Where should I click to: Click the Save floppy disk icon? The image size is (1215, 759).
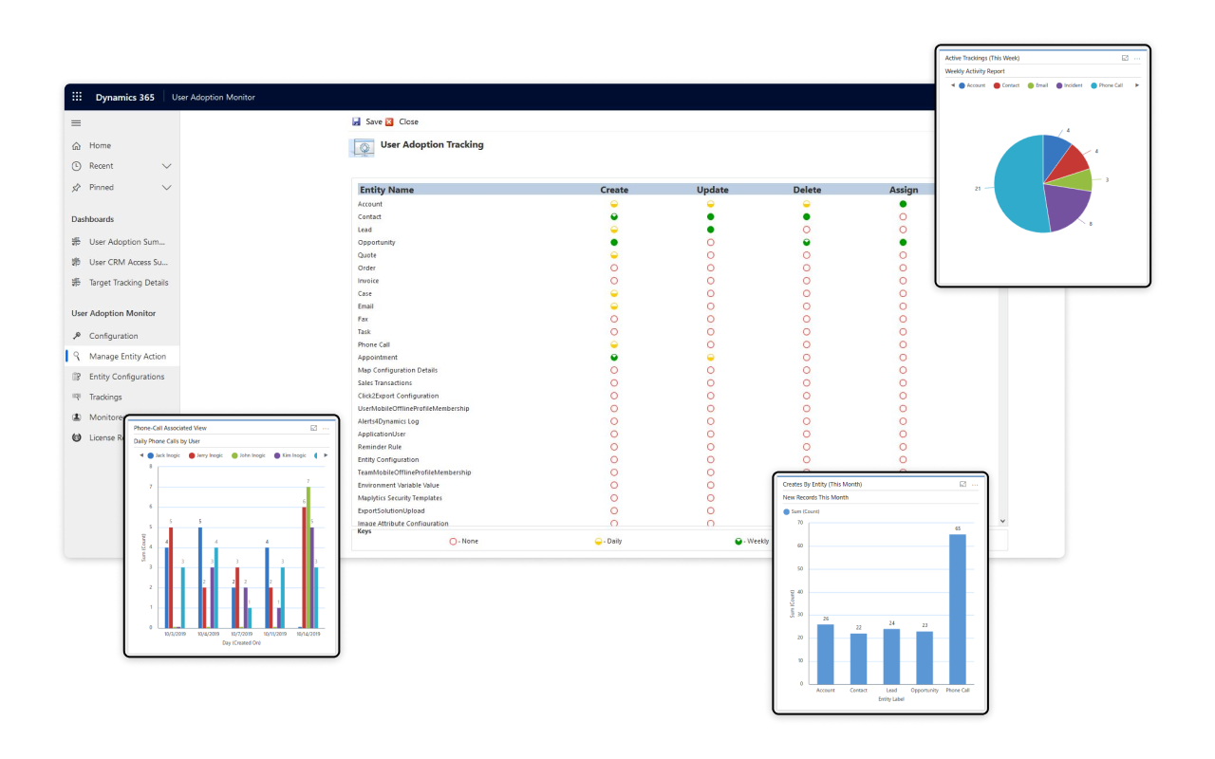[x=356, y=121]
